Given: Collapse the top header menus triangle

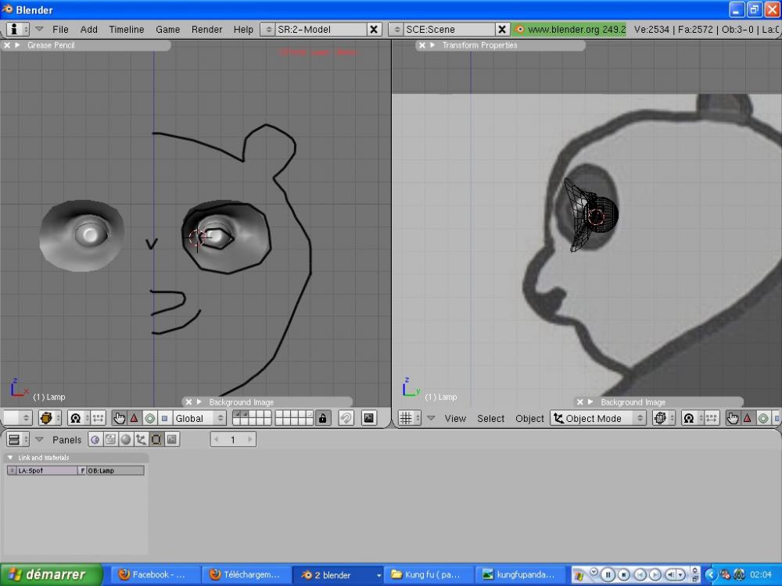Looking at the screenshot, I should pyautogui.click(x=39, y=29).
